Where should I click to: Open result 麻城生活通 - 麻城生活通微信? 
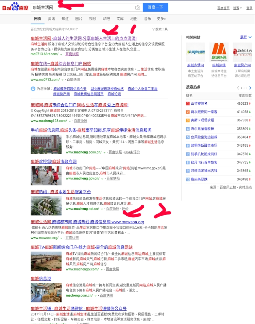(79, 309)
